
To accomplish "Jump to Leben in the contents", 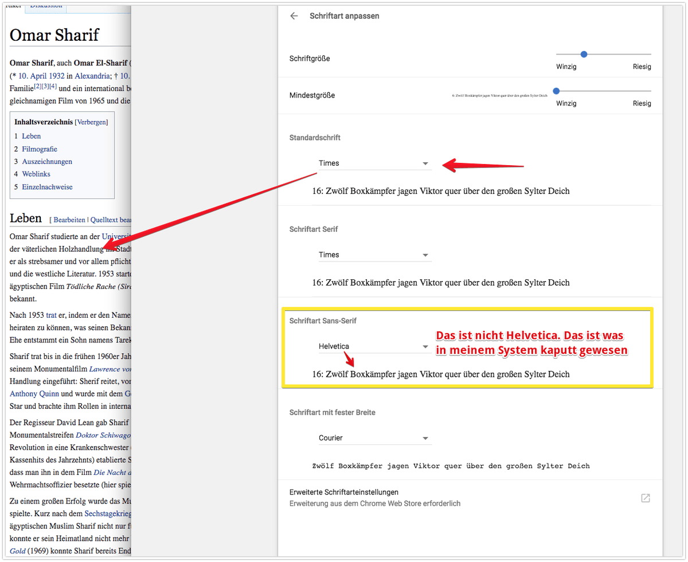I will click(31, 136).
